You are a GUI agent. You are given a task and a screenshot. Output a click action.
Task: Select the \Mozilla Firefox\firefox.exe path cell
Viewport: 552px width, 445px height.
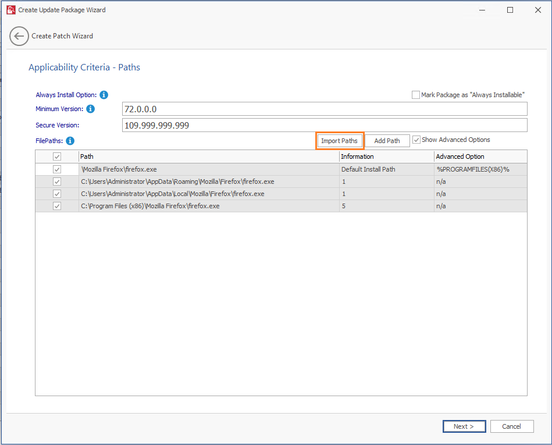click(x=209, y=169)
